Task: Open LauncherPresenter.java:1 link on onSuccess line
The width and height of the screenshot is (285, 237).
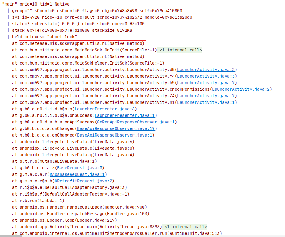Action: (125, 115)
